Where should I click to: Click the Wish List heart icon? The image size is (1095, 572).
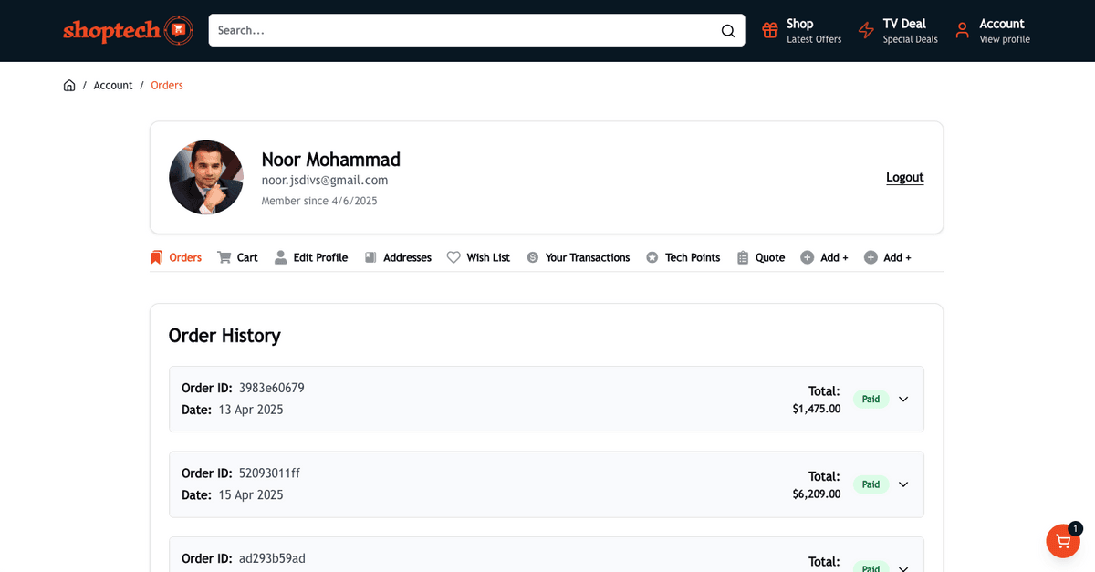pyautogui.click(x=454, y=257)
